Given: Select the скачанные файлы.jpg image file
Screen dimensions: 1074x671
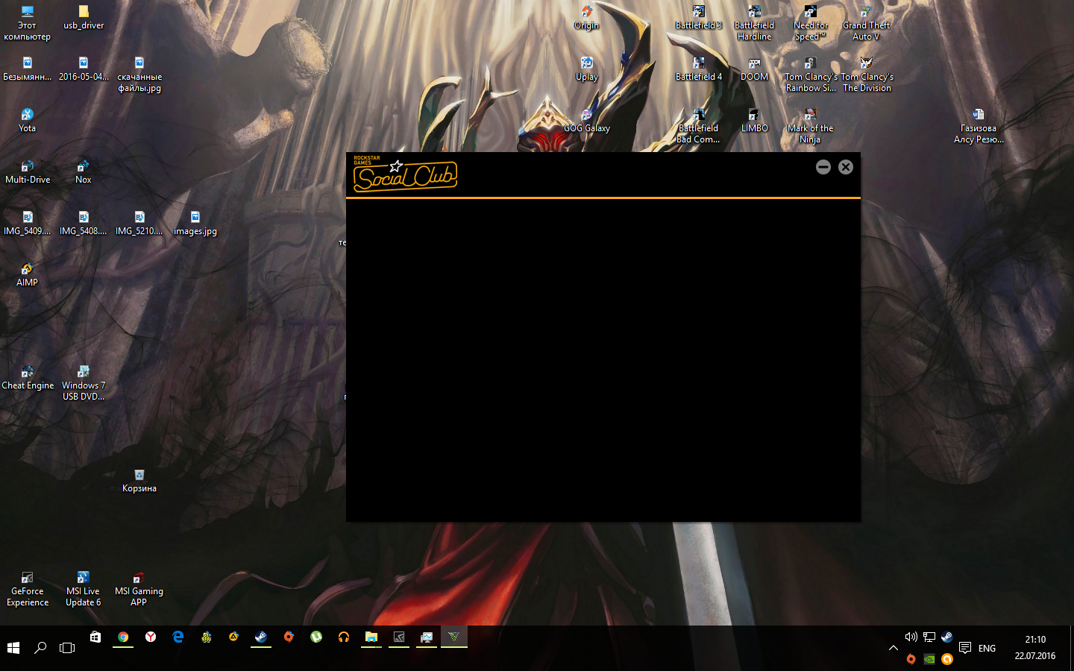Looking at the screenshot, I should pos(139,75).
